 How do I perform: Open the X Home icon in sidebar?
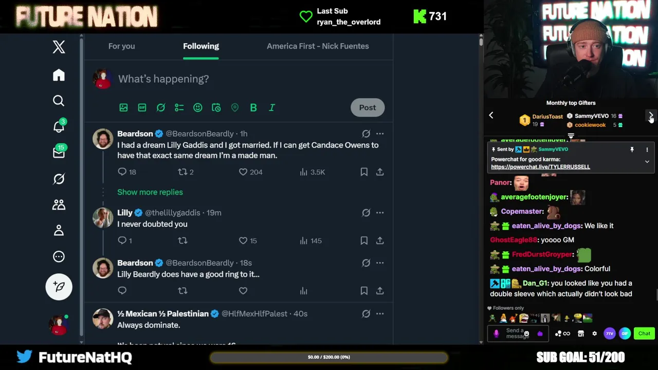pos(59,75)
